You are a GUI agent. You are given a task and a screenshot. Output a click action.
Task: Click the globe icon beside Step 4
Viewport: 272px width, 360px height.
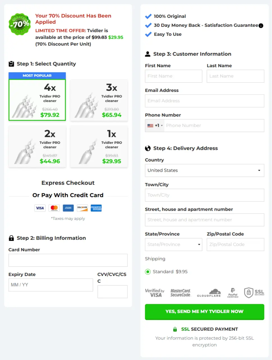click(x=148, y=148)
